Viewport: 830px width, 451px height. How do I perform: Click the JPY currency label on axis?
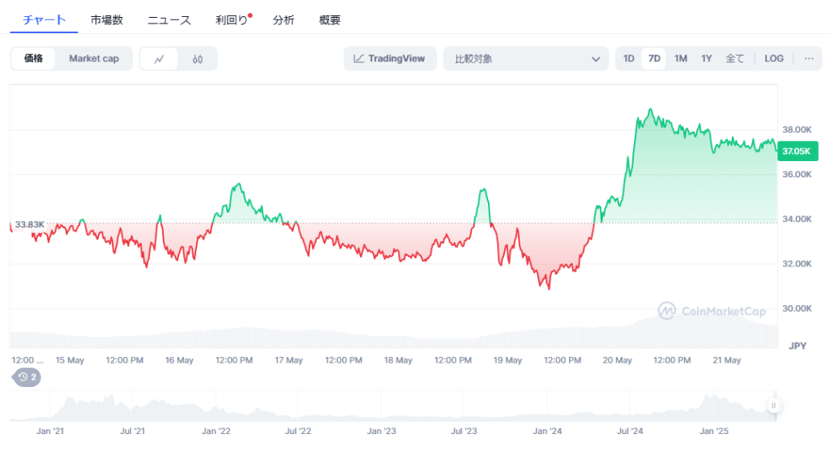point(798,346)
